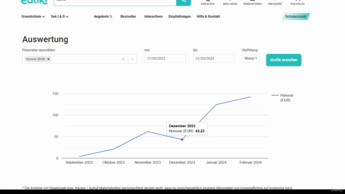345x194 pixels.
Task: Click the 43,23 tooltip value
Action: [200, 131]
